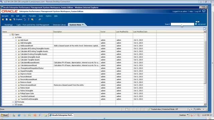This screenshot has height=120, width=214.
Task: Click the Explore toolbar button
Action: [18, 19]
